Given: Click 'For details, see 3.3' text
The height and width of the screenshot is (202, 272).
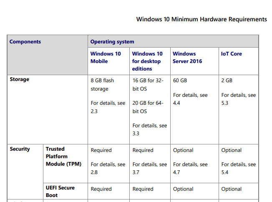Looking at the screenshot, I should pyautogui.click(x=150, y=129).
